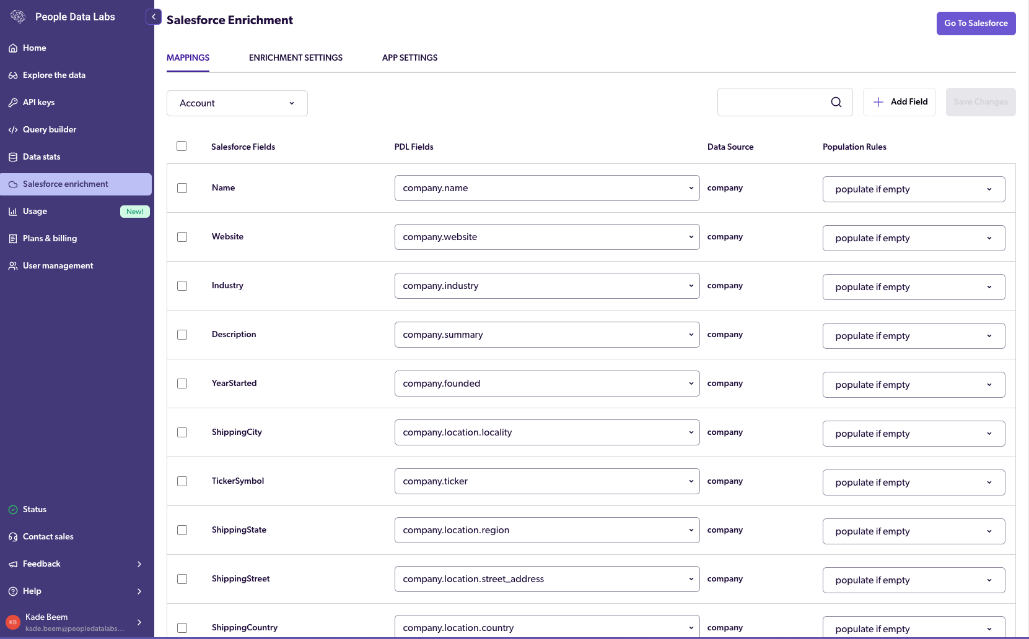Check the TickerSymbol row checkbox
Viewport: 1029px width, 639px height.
[182, 481]
